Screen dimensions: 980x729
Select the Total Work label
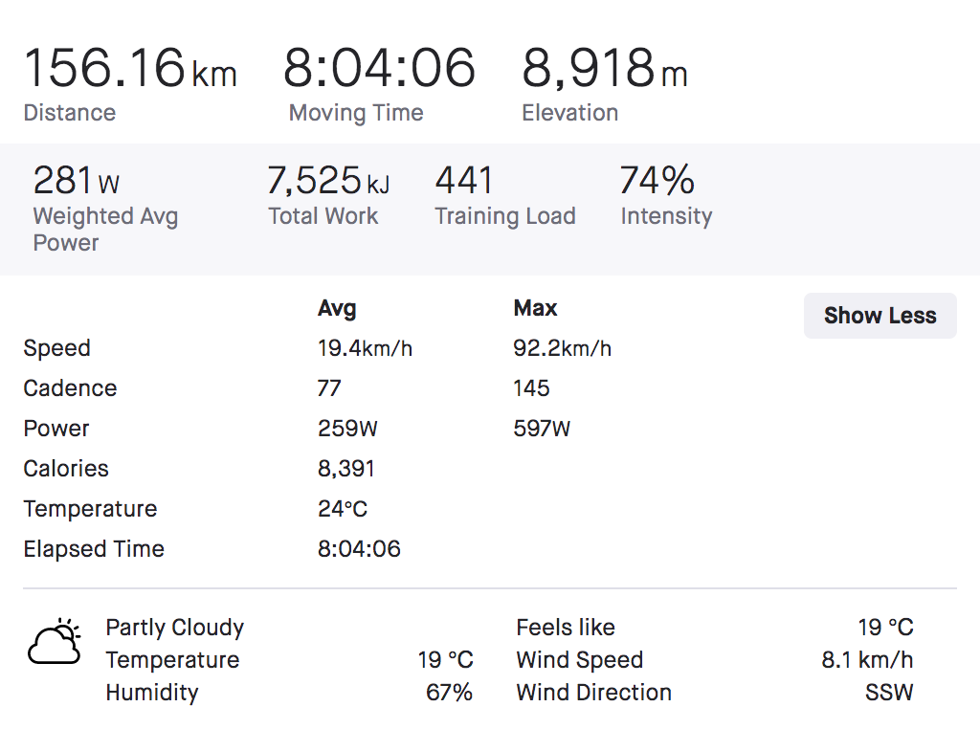(x=323, y=216)
